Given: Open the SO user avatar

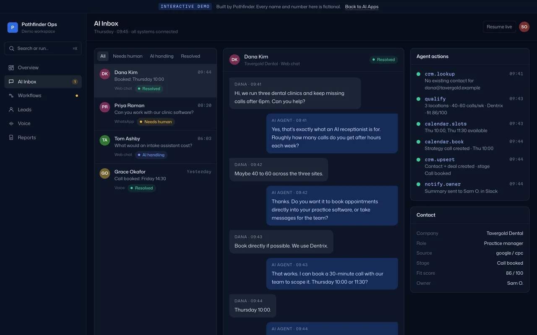Looking at the screenshot, I should pos(524,27).
